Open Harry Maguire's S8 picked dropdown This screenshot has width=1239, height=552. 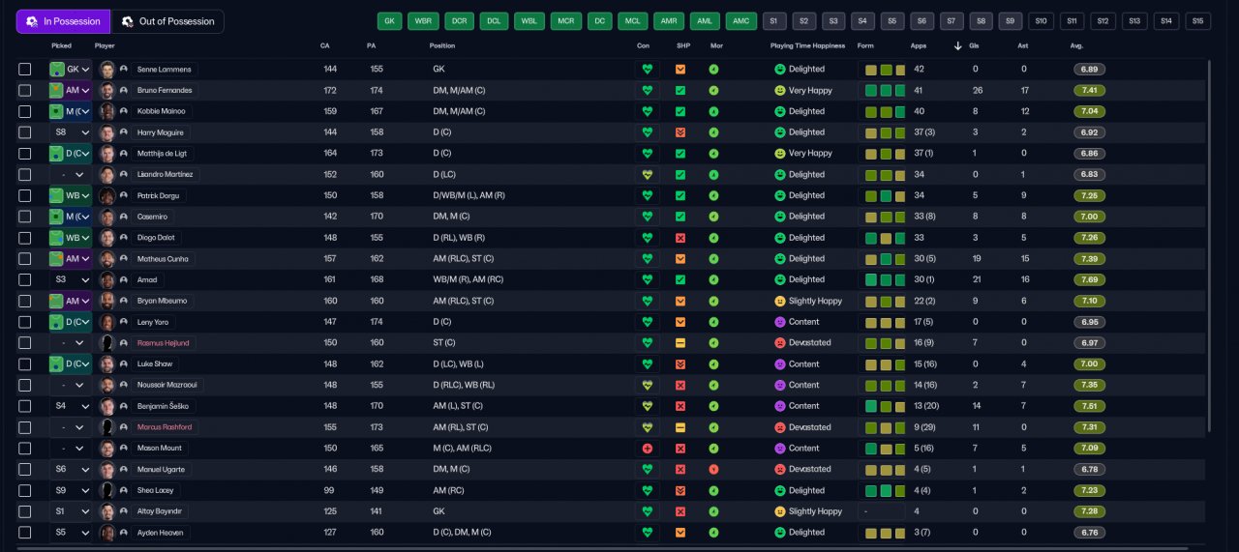click(71, 132)
